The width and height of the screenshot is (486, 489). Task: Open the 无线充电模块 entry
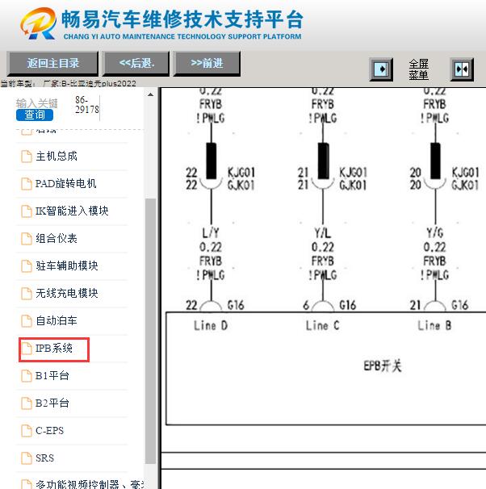click(67, 294)
